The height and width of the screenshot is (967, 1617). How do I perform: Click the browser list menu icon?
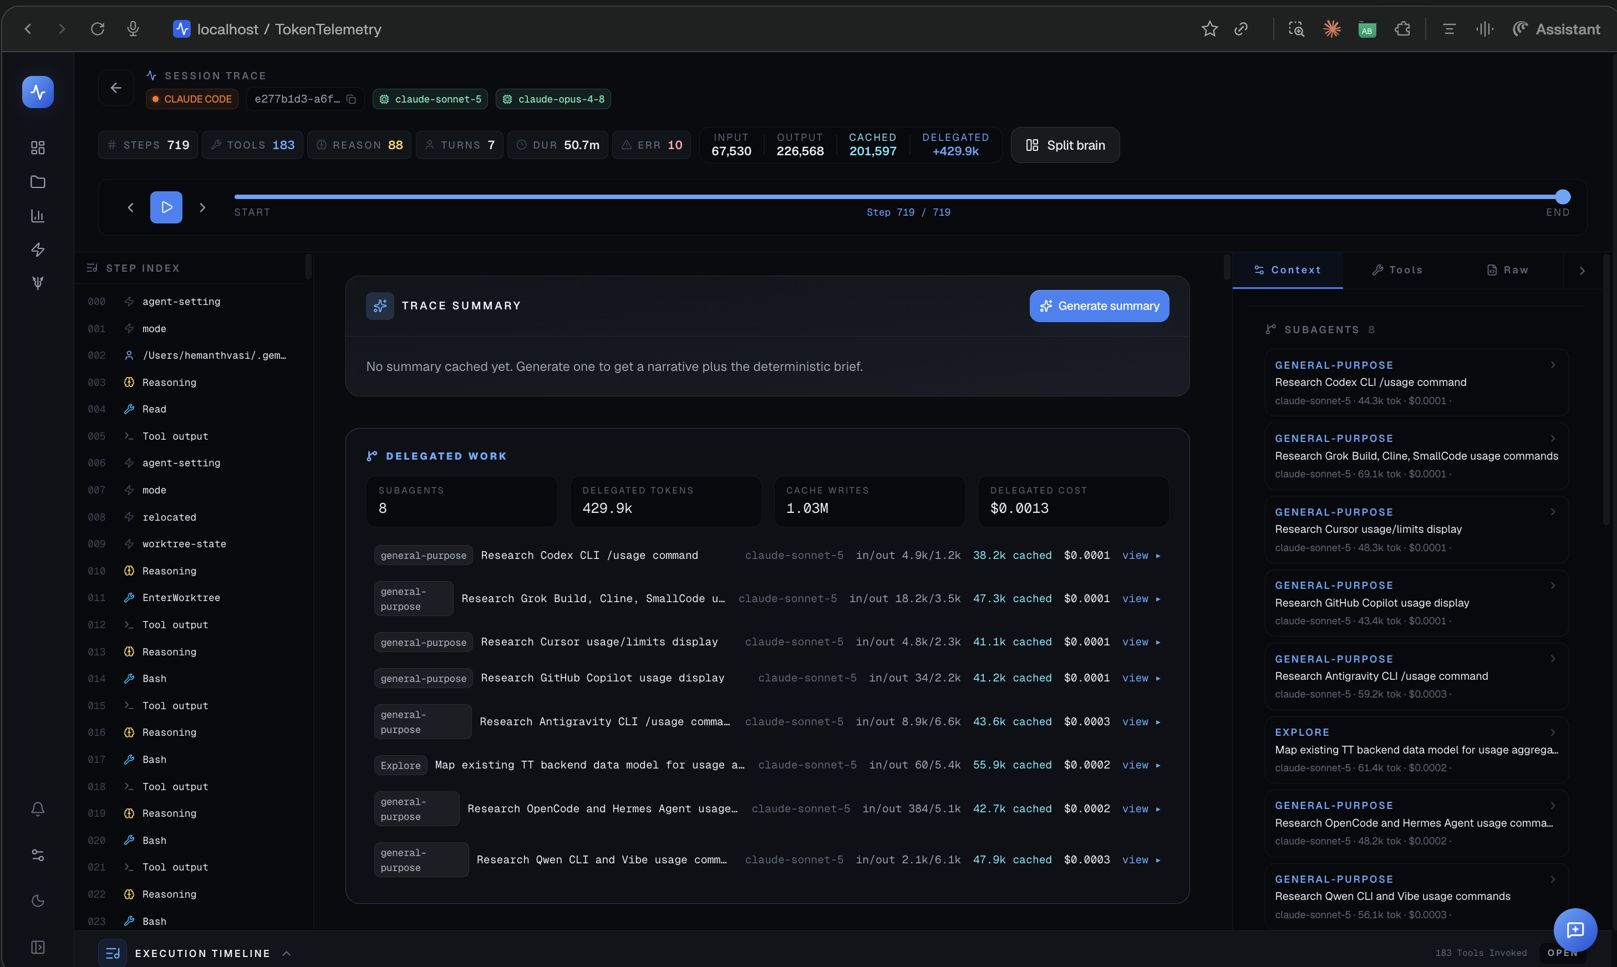pyautogui.click(x=1449, y=29)
